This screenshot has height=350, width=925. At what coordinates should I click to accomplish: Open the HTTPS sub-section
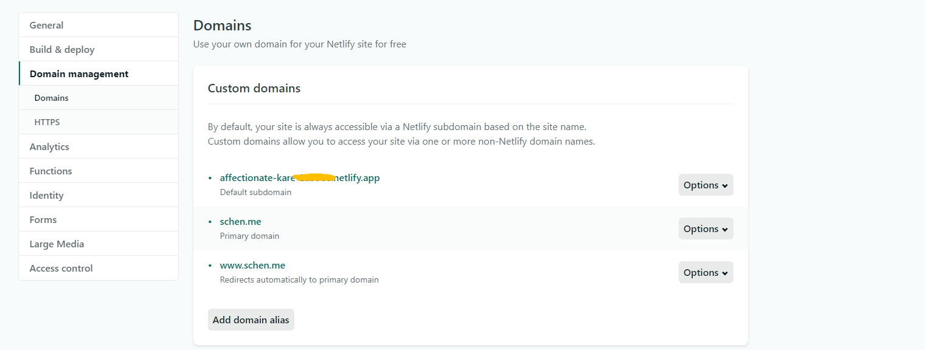47,122
